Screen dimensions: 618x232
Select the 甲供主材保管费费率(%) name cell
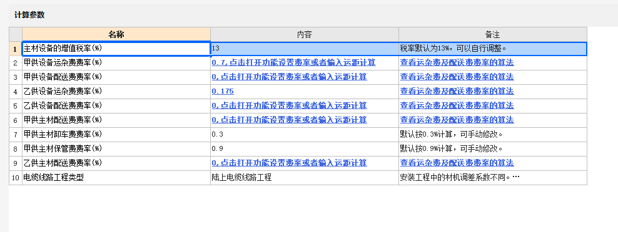(116, 148)
